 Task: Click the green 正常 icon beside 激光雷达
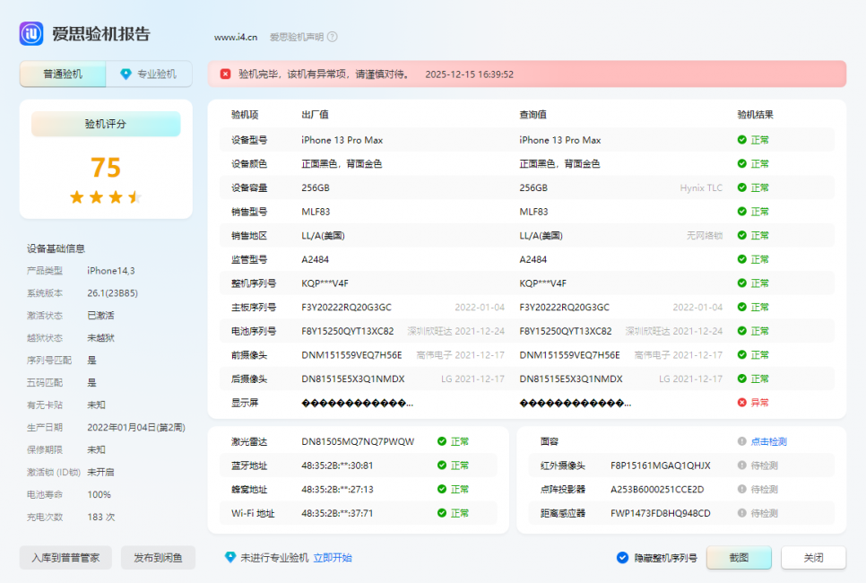coord(443,441)
